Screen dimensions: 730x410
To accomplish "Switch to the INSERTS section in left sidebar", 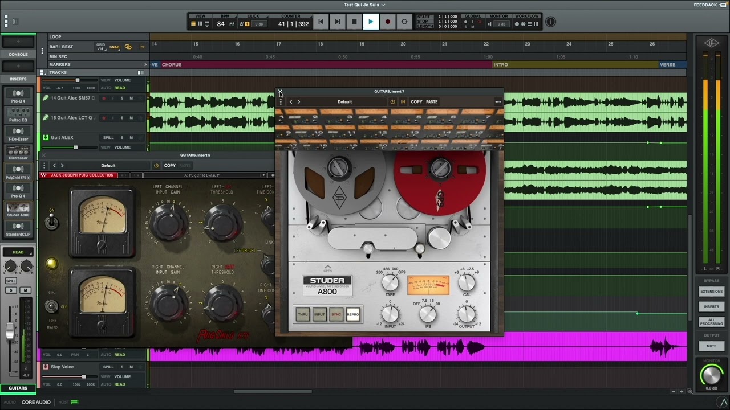I will (18, 79).
